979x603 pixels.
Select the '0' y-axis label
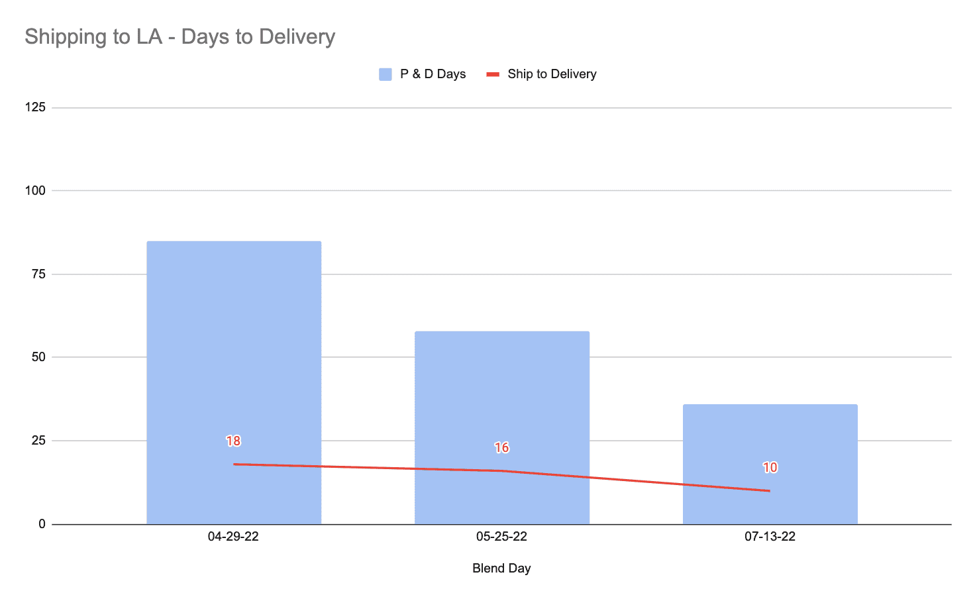click(x=42, y=524)
